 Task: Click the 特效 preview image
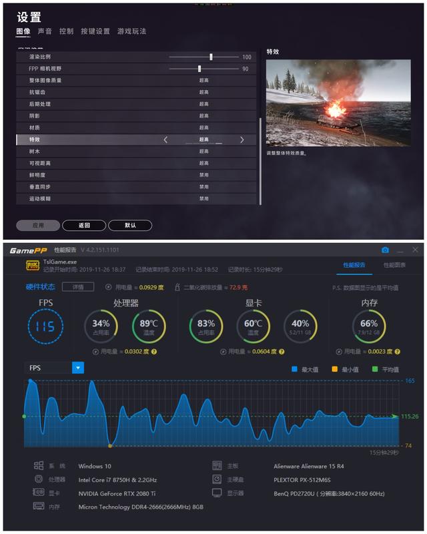pos(338,103)
